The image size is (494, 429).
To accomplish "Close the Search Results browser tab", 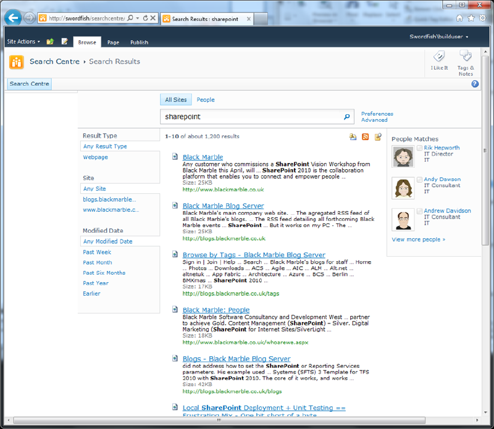I will (249, 19).
